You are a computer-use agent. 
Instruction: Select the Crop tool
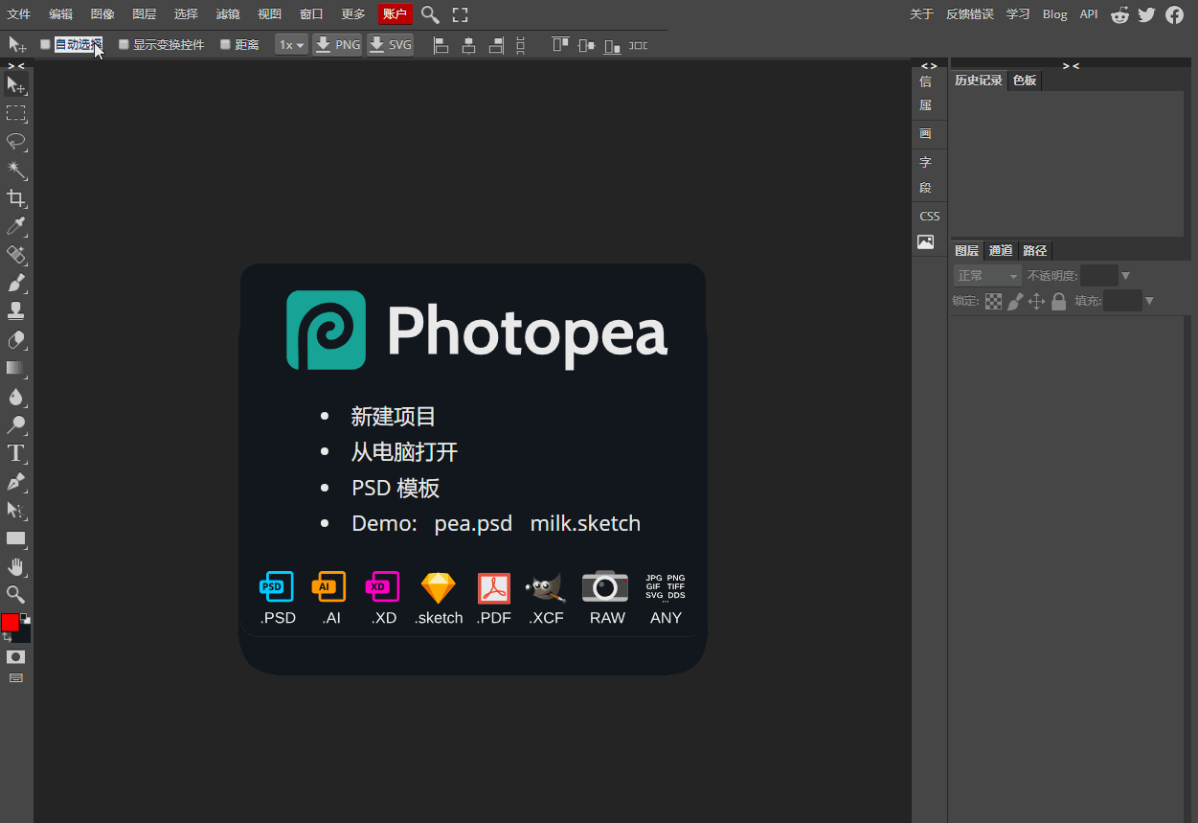click(16, 198)
